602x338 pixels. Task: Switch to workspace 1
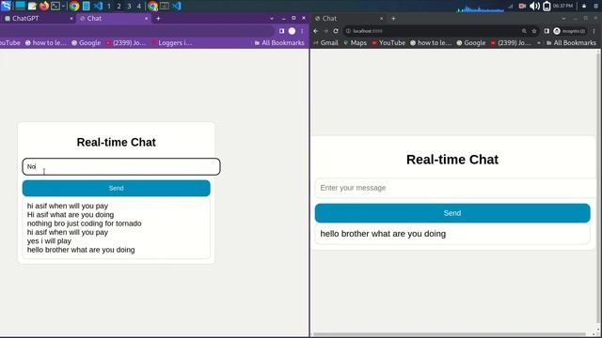(109, 7)
